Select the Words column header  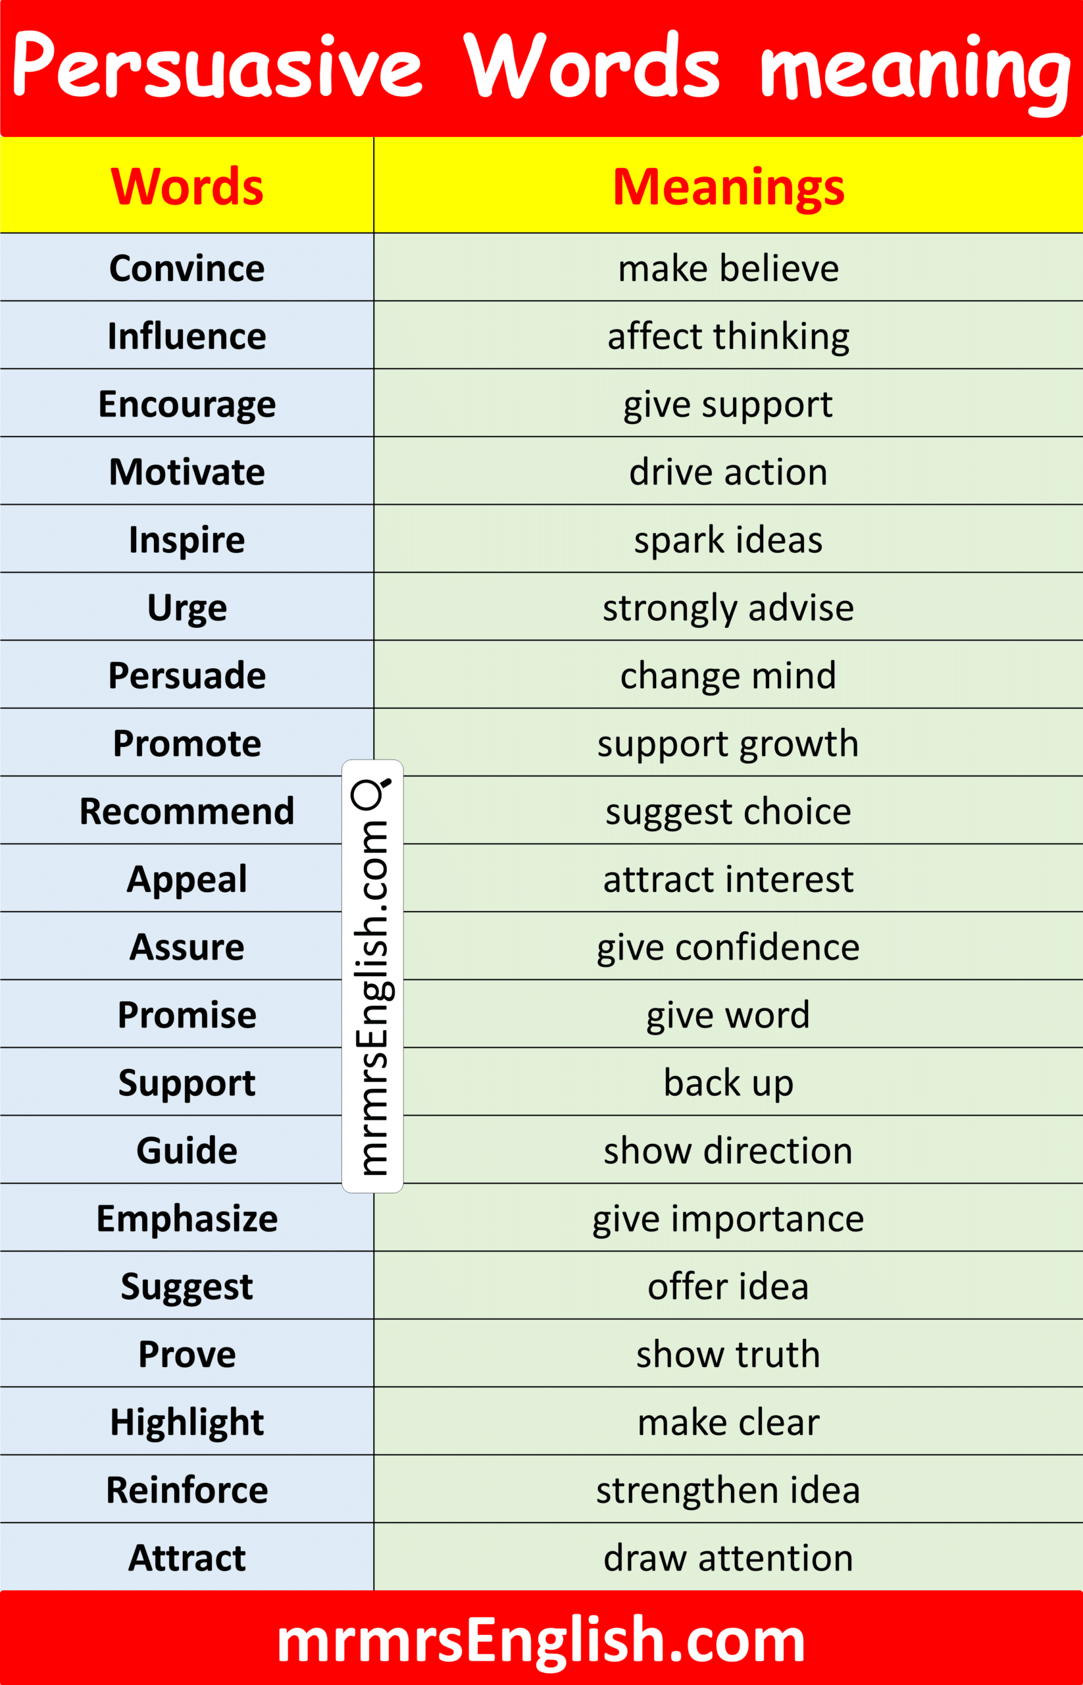click(187, 186)
